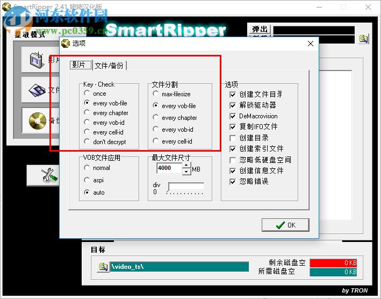Choose VOB 'normal' access mode

point(87,167)
